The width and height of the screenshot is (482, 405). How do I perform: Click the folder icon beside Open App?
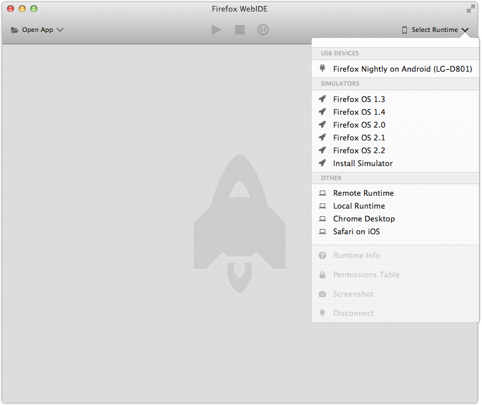[15, 30]
